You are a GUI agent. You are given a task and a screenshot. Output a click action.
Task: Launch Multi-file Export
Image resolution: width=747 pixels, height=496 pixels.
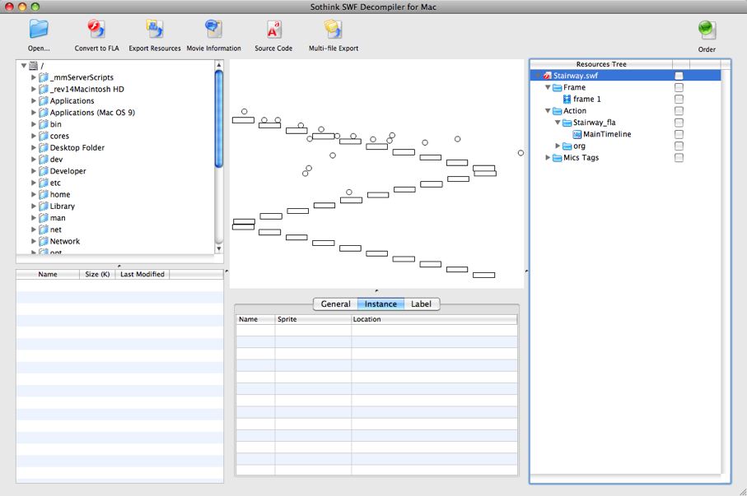[333, 30]
